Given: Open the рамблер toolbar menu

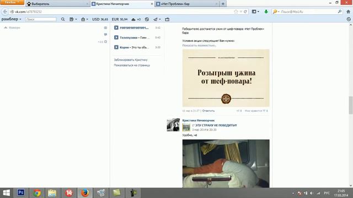Looking at the screenshot, I should (x=11, y=19).
